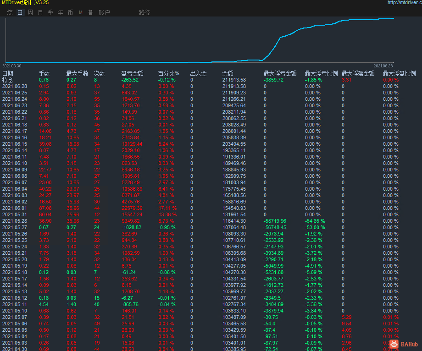Screen dimensions: 422x351
Task: Select the 持仓 positions row label
Action: coord(8,80)
